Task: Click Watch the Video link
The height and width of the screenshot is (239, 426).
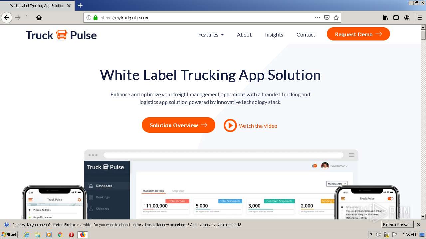Action: (258, 126)
